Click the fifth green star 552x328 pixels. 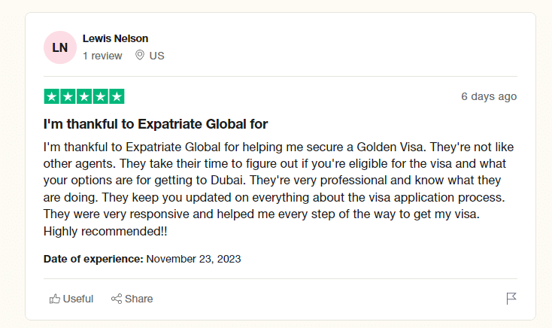(x=117, y=96)
